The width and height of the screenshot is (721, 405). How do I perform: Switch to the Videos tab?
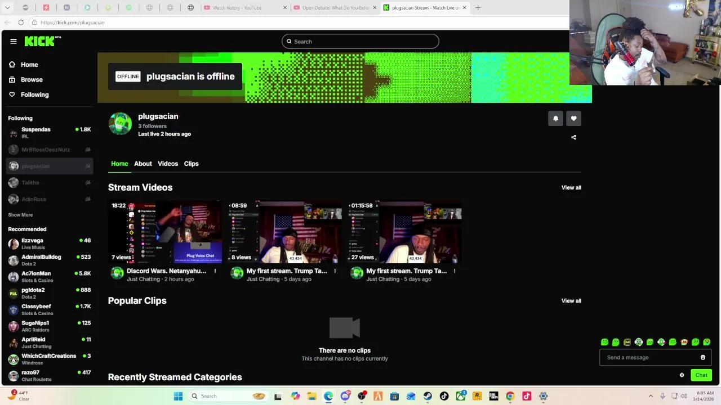pos(167,164)
